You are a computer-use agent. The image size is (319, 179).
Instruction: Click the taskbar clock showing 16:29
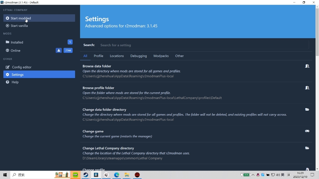coord(300,175)
